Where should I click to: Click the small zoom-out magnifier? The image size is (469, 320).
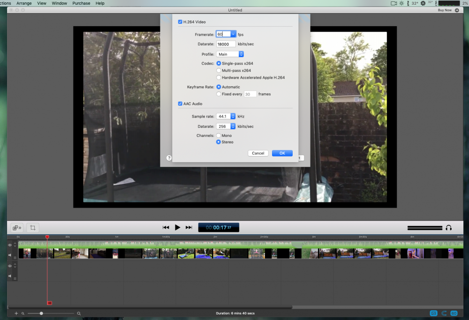point(23,313)
